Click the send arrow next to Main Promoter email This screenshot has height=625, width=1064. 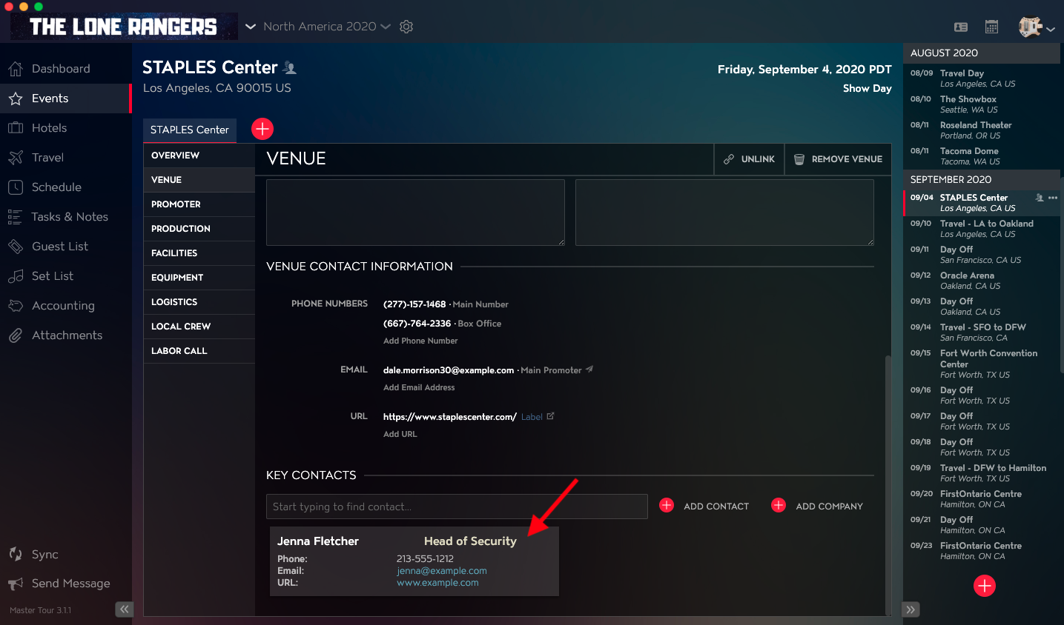589,369
